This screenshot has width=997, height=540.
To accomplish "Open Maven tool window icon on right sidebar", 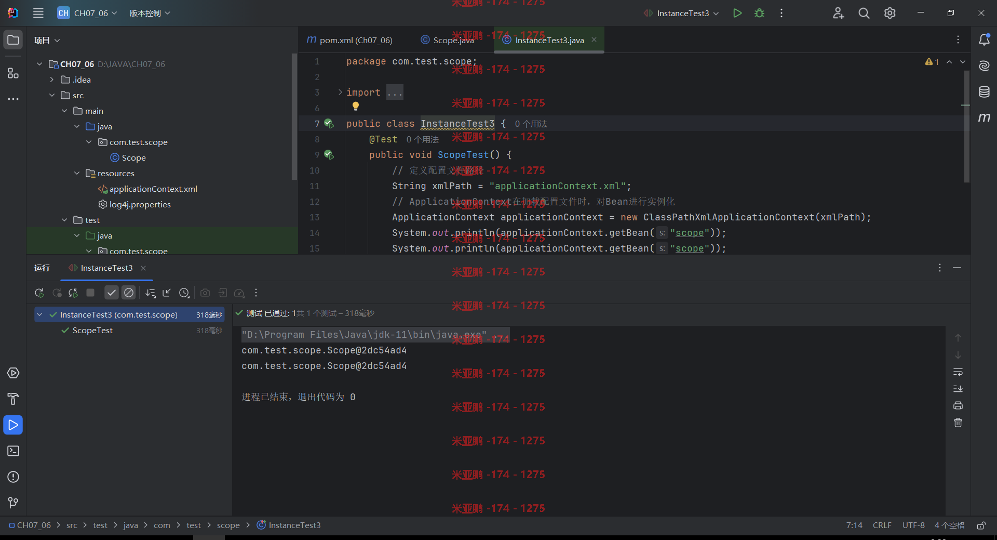I will pyautogui.click(x=984, y=117).
